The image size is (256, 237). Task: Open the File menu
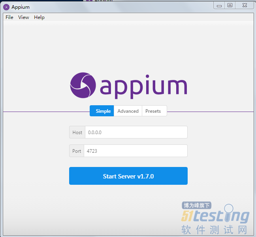pyautogui.click(x=9, y=17)
